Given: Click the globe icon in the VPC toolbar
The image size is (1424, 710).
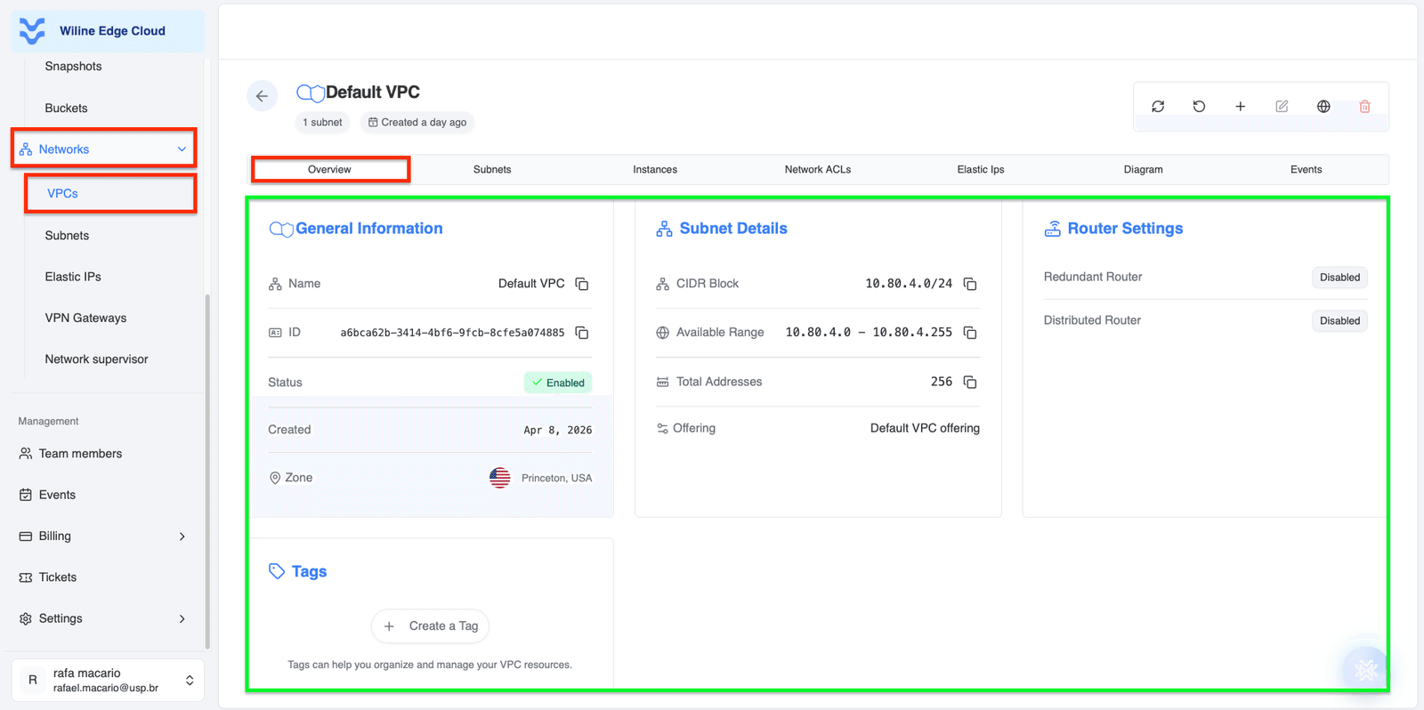Looking at the screenshot, I should click(x=1323, y=107).
